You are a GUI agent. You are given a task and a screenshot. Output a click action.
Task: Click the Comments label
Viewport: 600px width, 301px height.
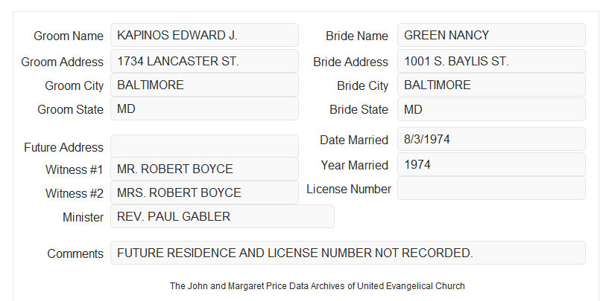(75, 253)
